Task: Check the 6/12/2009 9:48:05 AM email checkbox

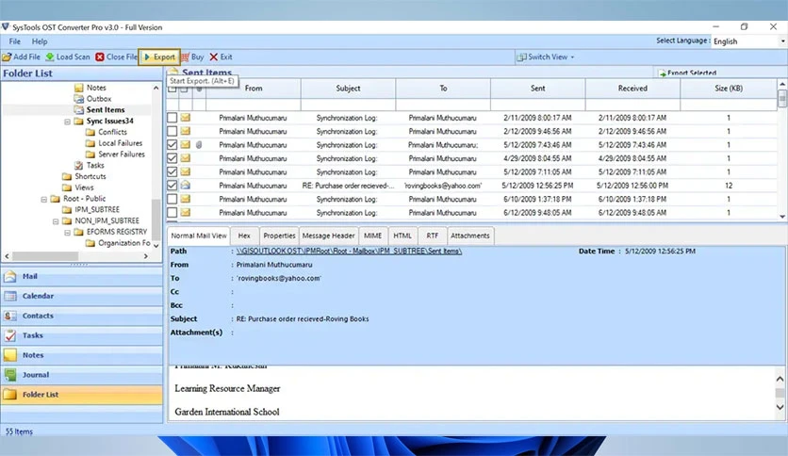Action: [172, 212]
